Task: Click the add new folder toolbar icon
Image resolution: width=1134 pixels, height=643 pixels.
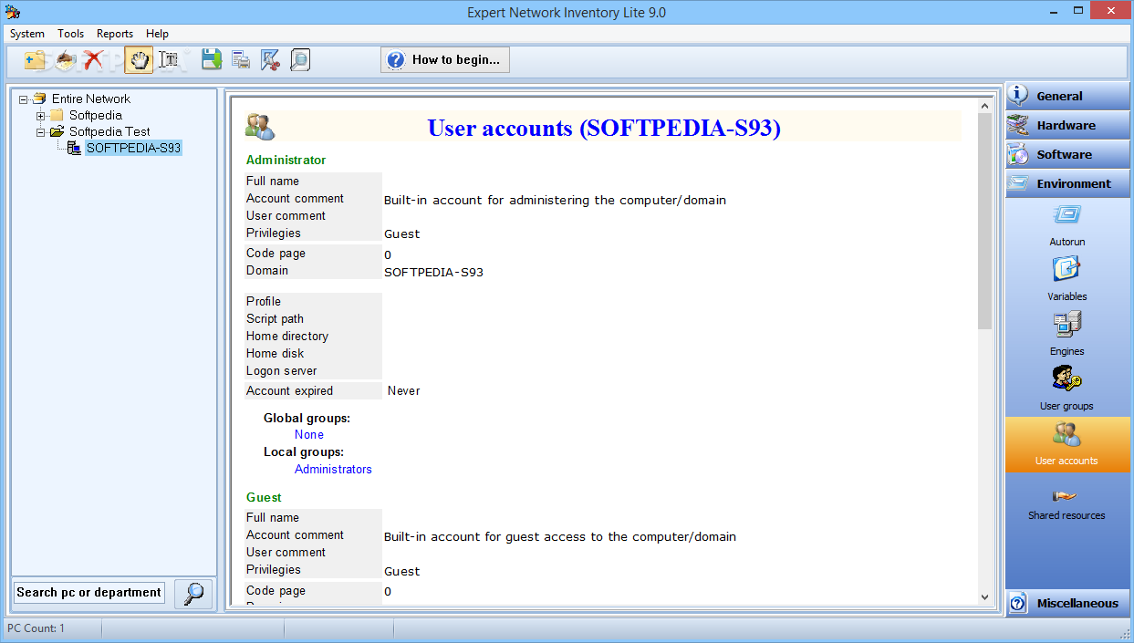Action: tap(35, 60)
